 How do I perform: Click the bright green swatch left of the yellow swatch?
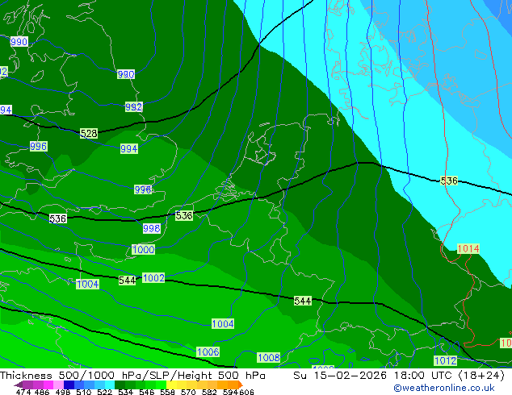pyautogui.click(x=161, y=384)
